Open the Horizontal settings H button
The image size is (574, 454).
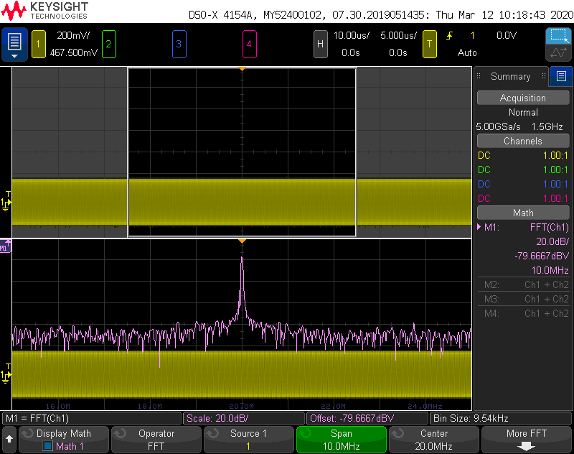pyautogui.click(x=320, y=45)
